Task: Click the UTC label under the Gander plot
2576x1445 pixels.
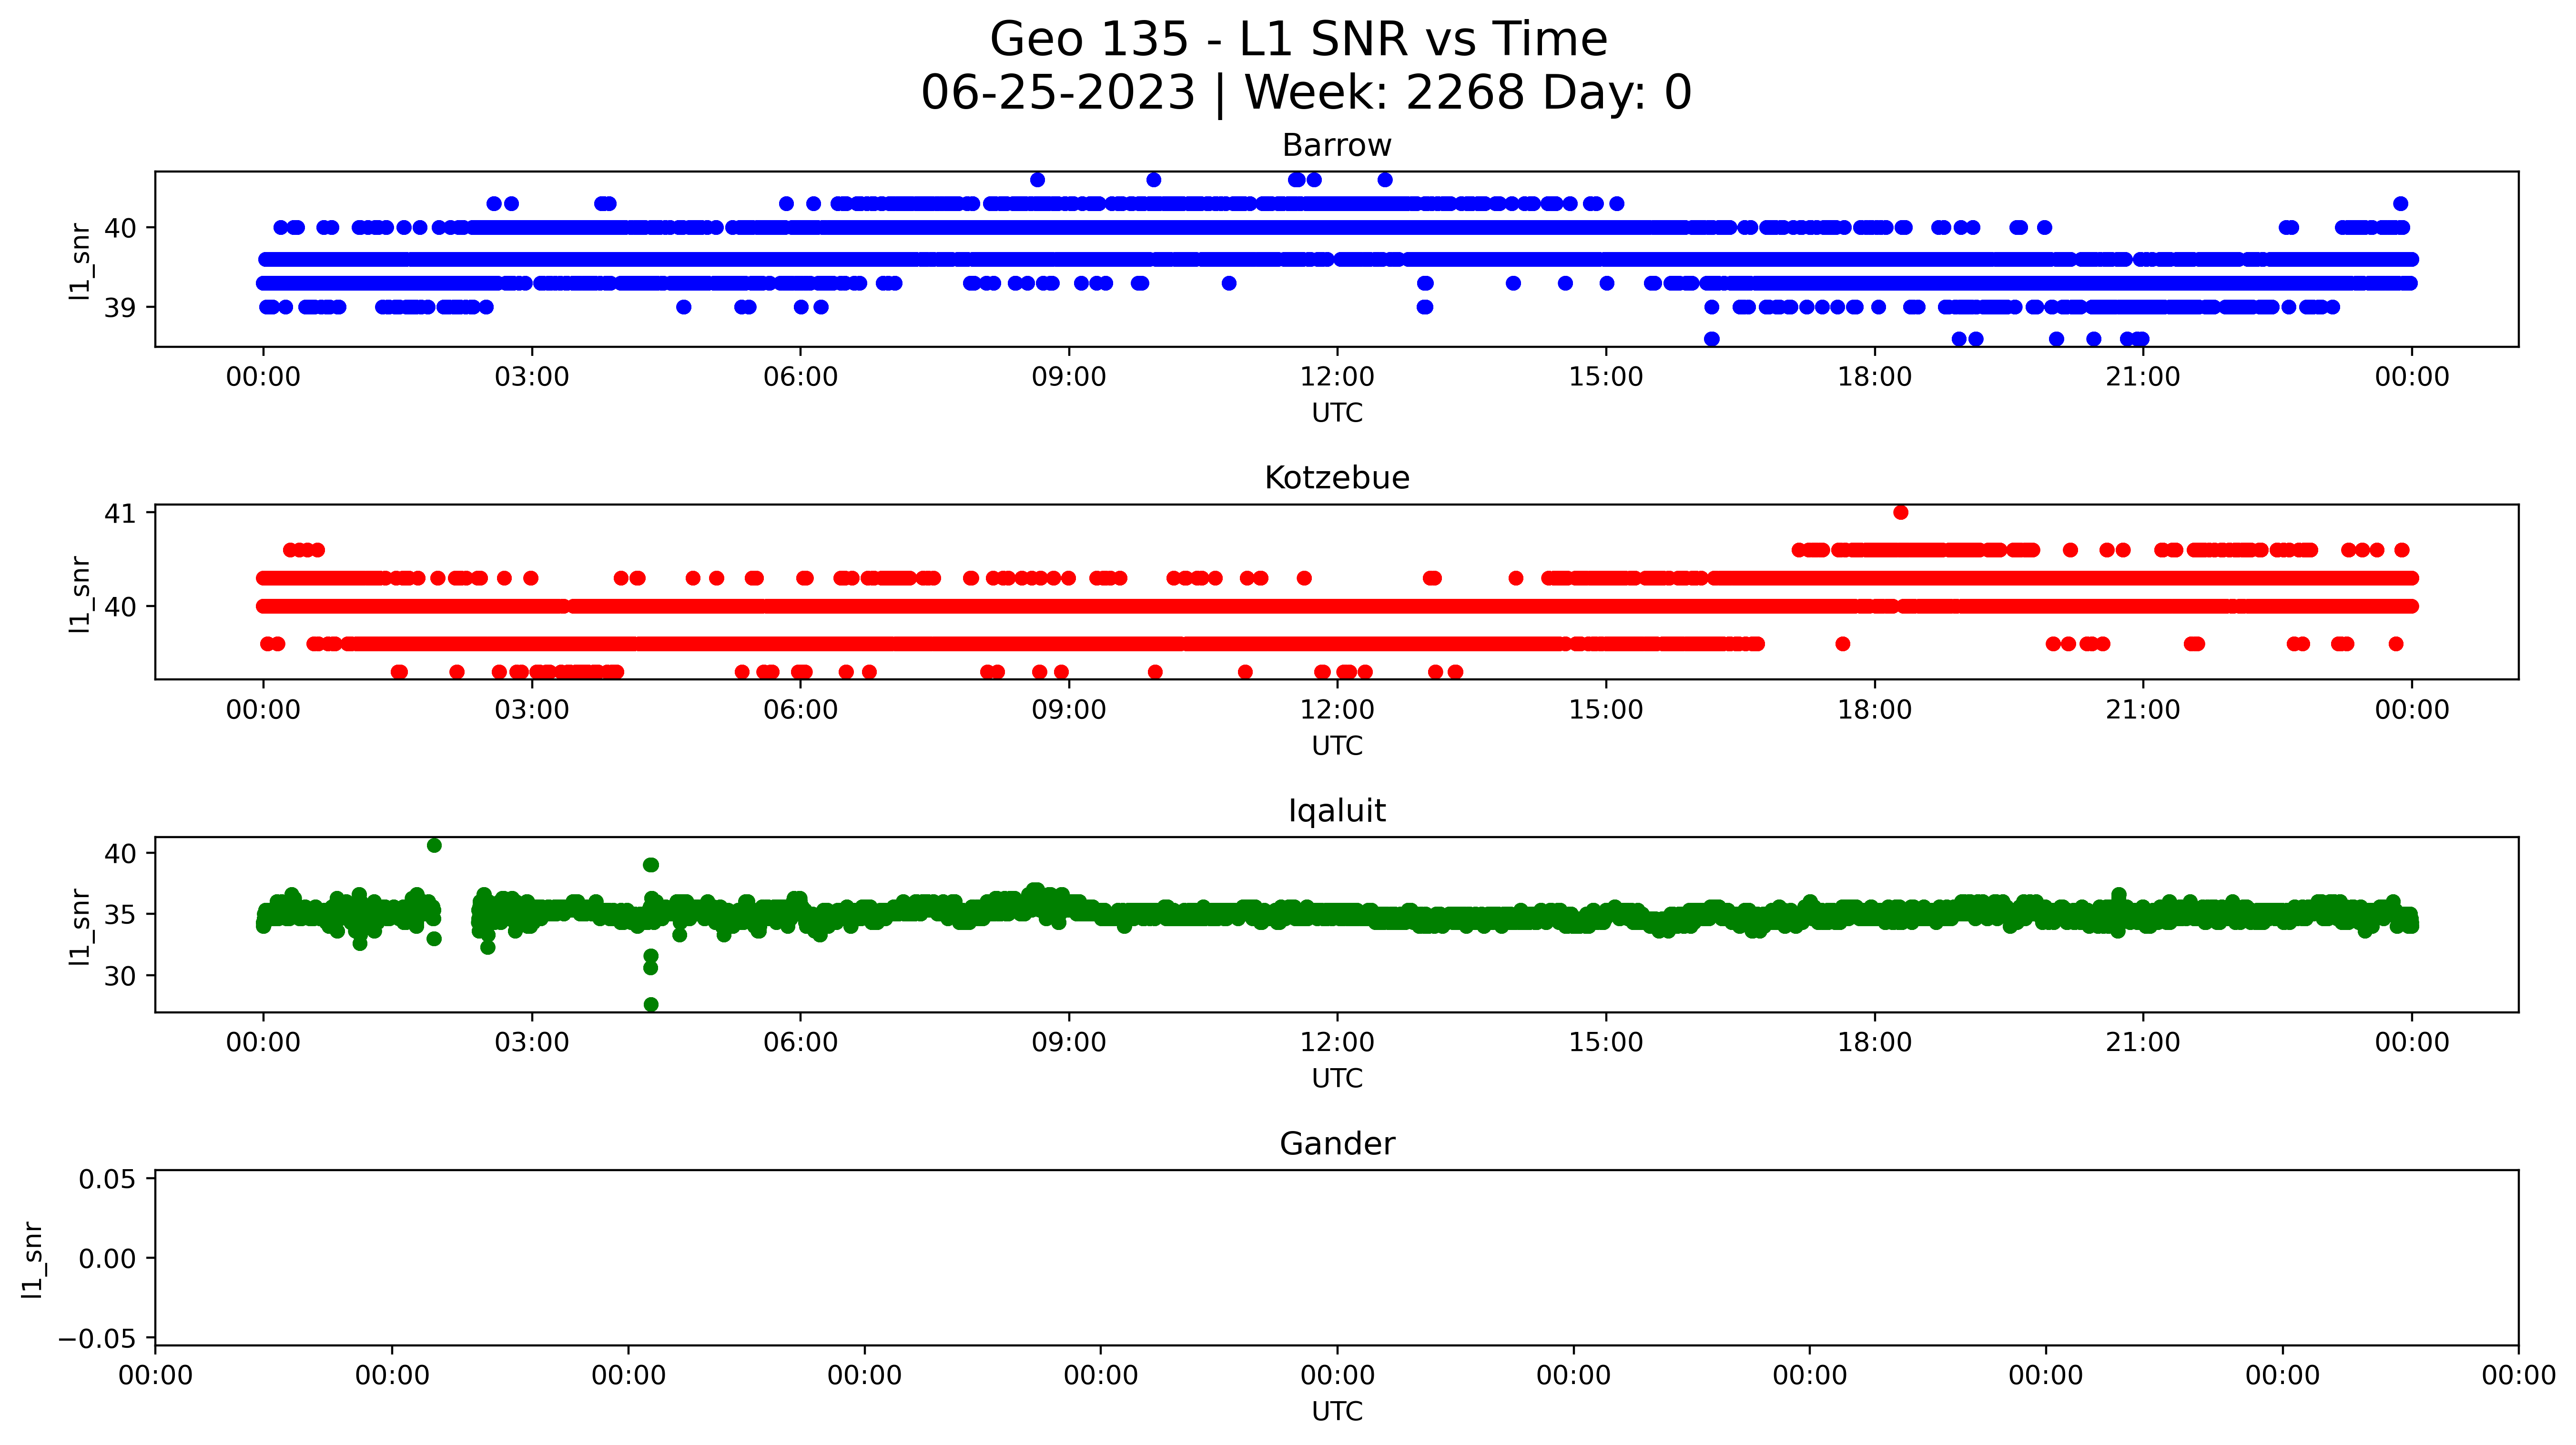Action: click(1337, 1411)
